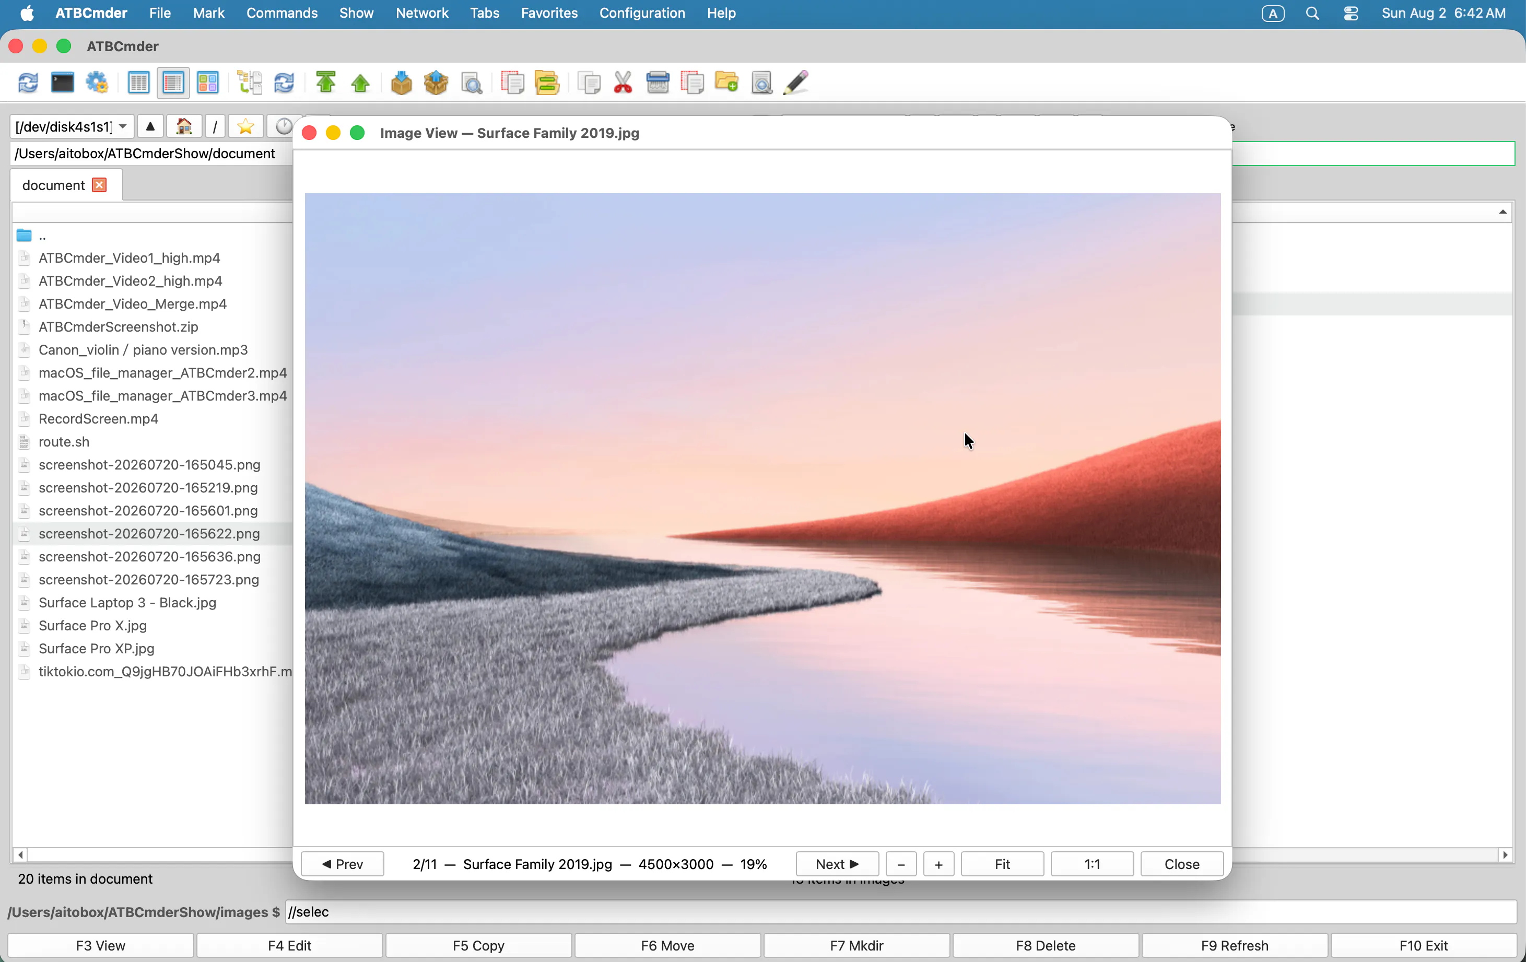This screenshot has height=962, width=1526.
Task: Open the Favorites menu
Action: [549, 13]
